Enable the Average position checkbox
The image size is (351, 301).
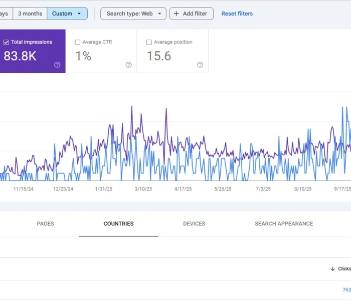(149, 43)
